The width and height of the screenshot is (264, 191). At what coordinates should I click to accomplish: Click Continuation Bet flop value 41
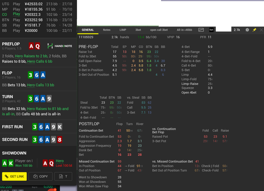coord(120,131)
